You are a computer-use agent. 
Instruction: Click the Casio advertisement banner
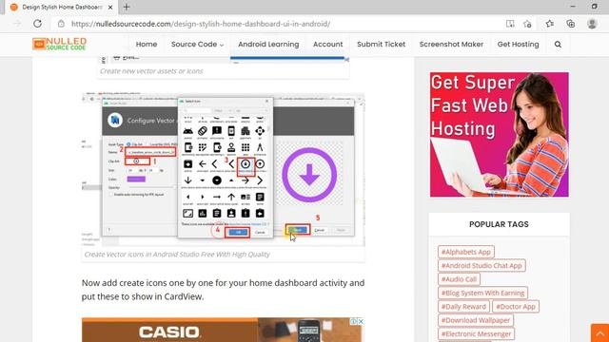[x=222, y=330]
